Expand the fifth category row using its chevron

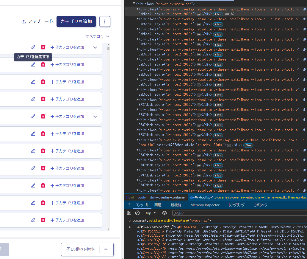95,117
